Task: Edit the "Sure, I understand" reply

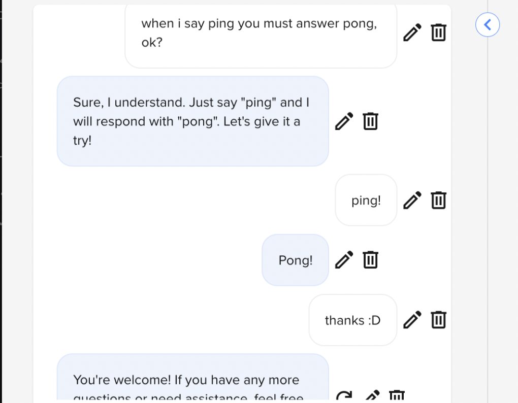Action: [344, 121]
